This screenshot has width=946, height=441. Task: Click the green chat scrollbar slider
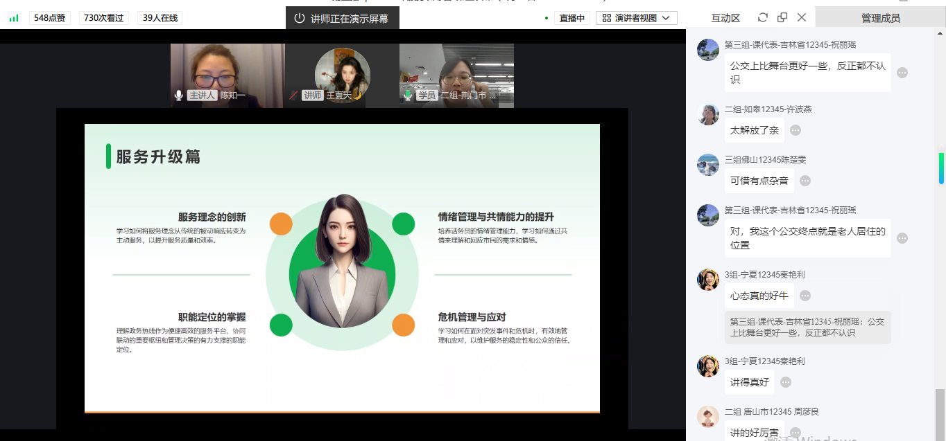coord(941,168)
